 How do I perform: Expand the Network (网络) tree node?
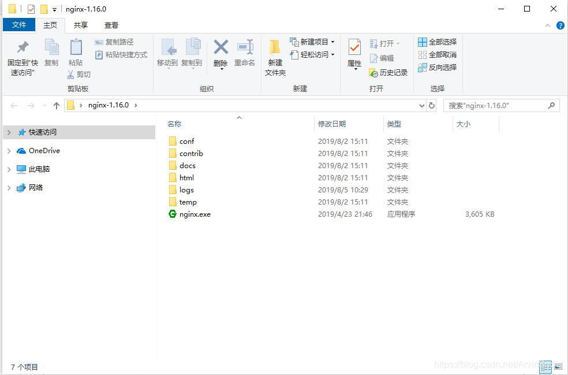[9, 188]
